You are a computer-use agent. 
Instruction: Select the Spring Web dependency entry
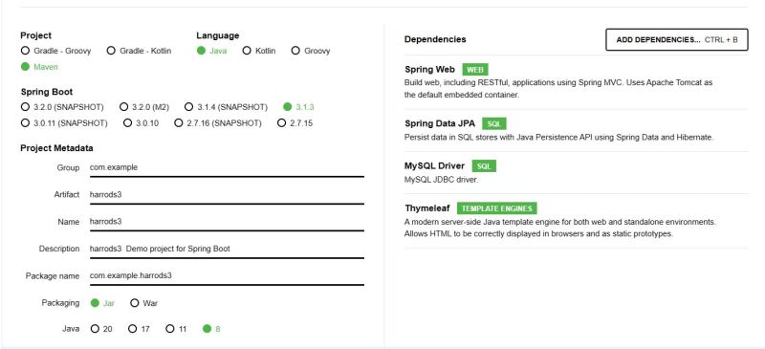(x=577, y=81)
